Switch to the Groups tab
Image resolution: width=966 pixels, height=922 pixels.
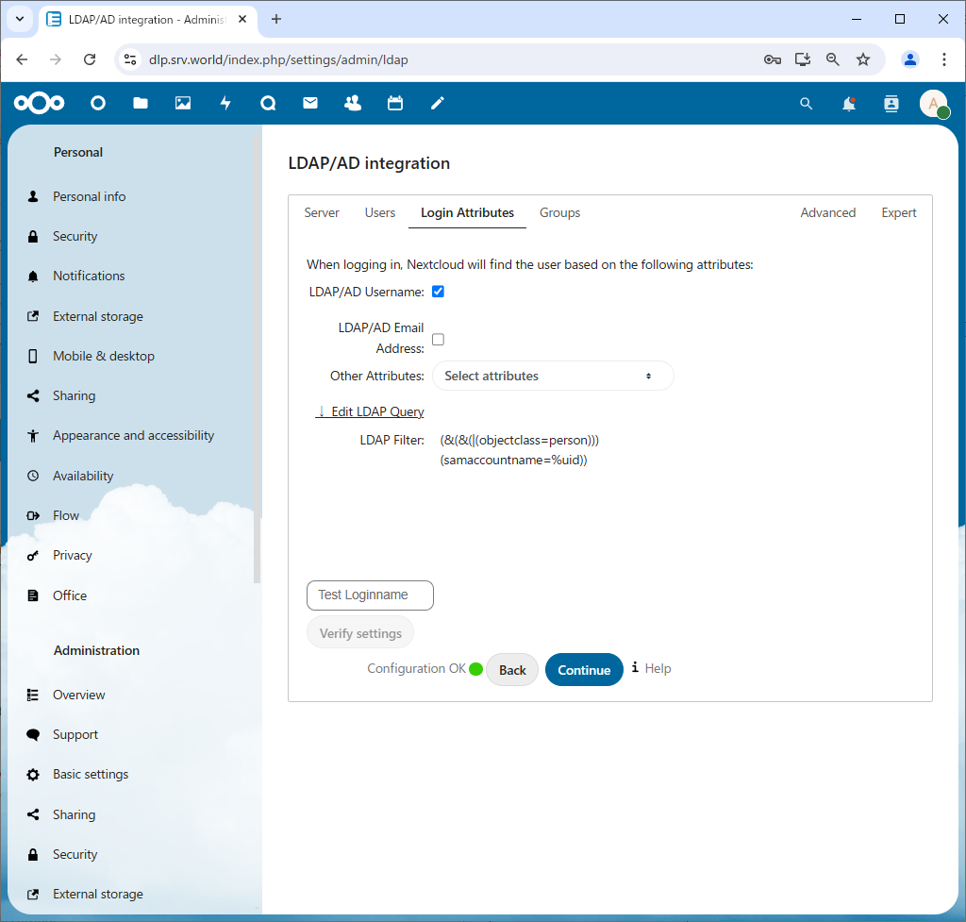(x=560, y=212)
